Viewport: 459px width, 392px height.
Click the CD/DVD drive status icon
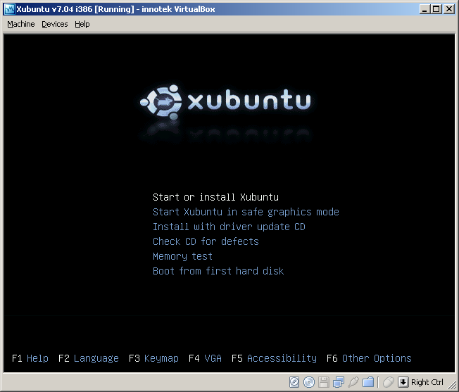click(309, 382)
